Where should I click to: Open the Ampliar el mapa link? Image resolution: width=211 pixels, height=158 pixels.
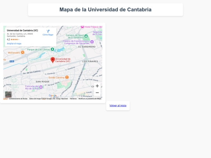14,44
